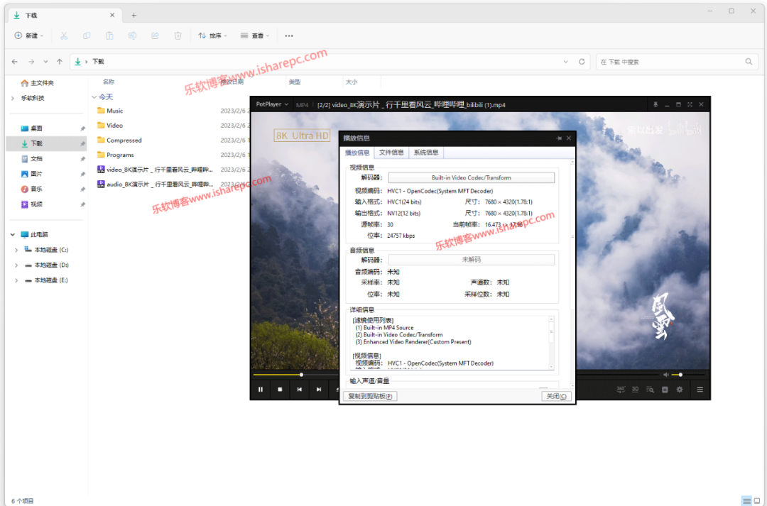This screenshot has width=767, height=506.
Task: Pin the 播放信息 dialog
Action: pyautogui.click(x=559, y=138)
